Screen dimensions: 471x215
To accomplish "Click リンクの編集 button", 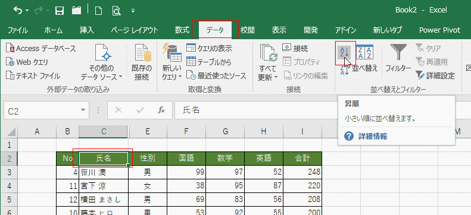I will click(x=305, y=75).
